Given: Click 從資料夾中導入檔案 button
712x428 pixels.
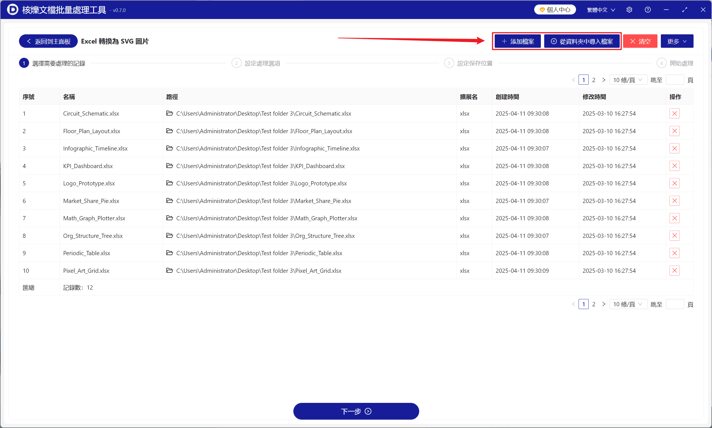Looking at the screenshot, I should (x=581, y=41).
